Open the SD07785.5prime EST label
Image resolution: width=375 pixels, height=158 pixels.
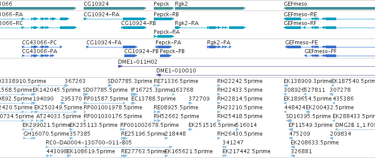105,90
